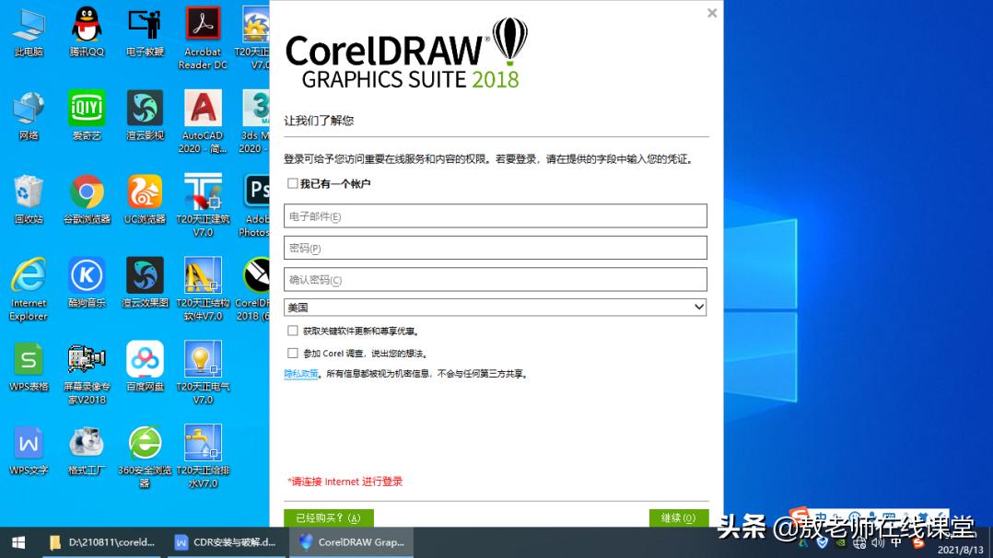Click the volume icon in the system tray

(x=877, y=543)
